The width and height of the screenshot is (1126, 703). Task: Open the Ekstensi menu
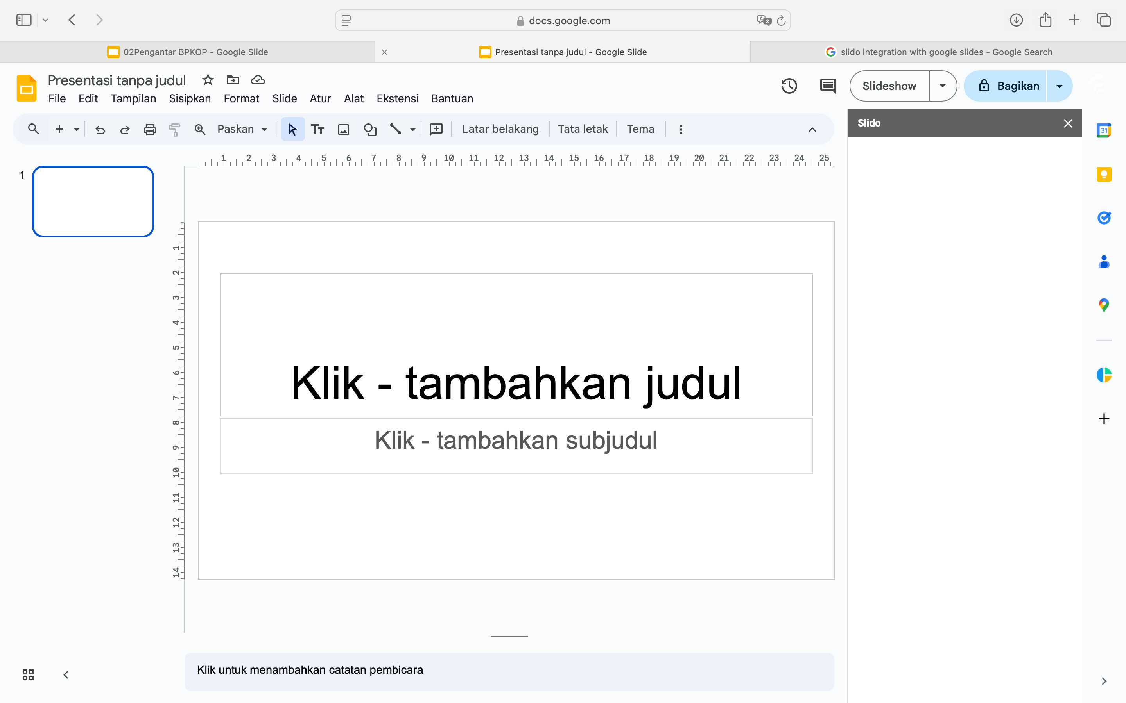[x=397, y=98]
